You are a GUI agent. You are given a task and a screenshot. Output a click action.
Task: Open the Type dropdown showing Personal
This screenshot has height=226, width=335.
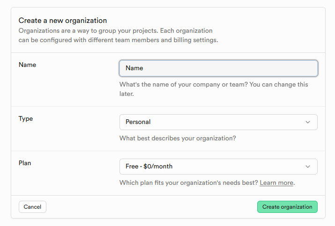coord(218,122)
